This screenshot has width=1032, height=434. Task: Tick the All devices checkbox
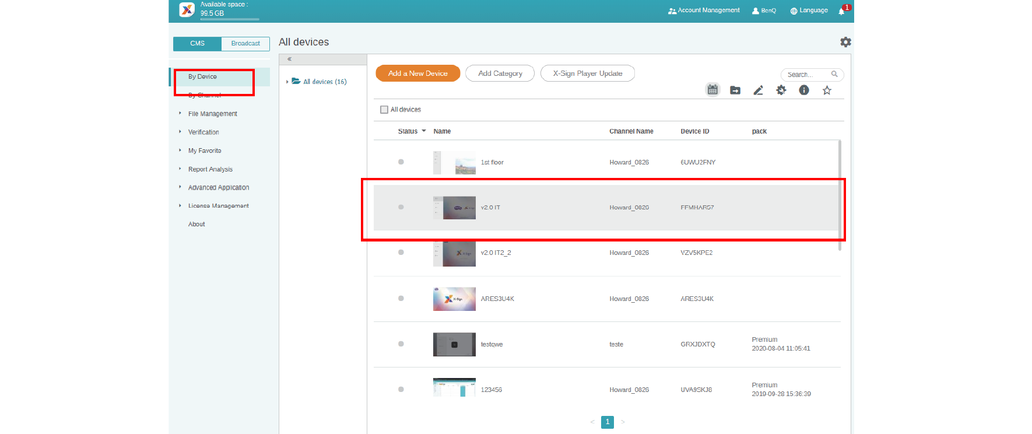coord(384,110)
